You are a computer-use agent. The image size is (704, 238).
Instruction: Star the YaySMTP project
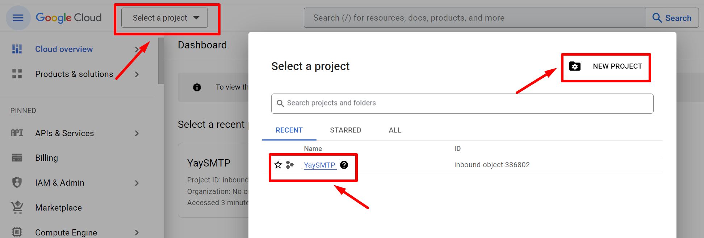coord(278,165)
